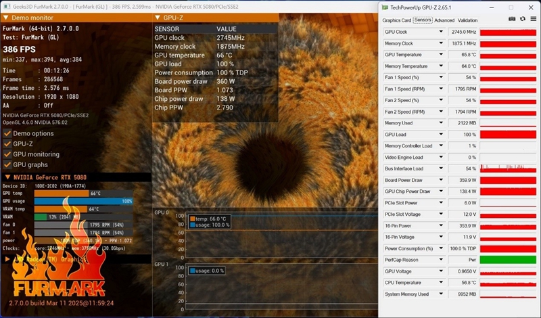This screenshot has height=318, width=541.
Task: Click the GPU Load 100 % value field
Action: click(463, 135)
